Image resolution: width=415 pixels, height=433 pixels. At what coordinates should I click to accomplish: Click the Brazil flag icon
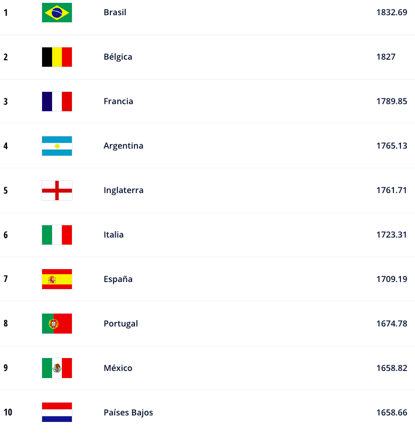[57, 12]
